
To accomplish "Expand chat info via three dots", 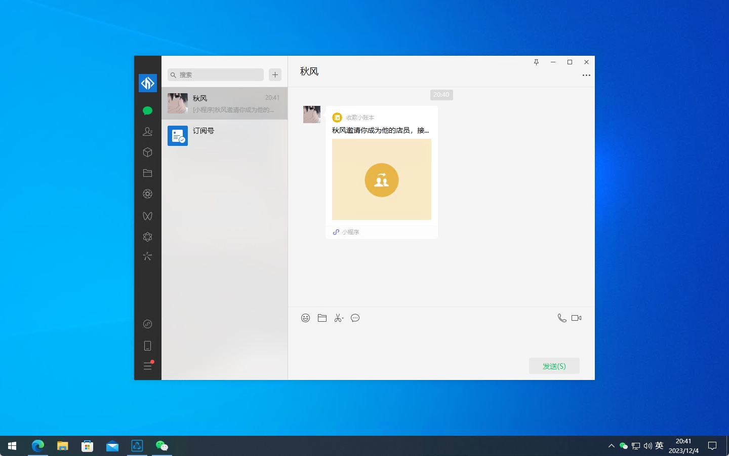I will [x=586, y=75].
